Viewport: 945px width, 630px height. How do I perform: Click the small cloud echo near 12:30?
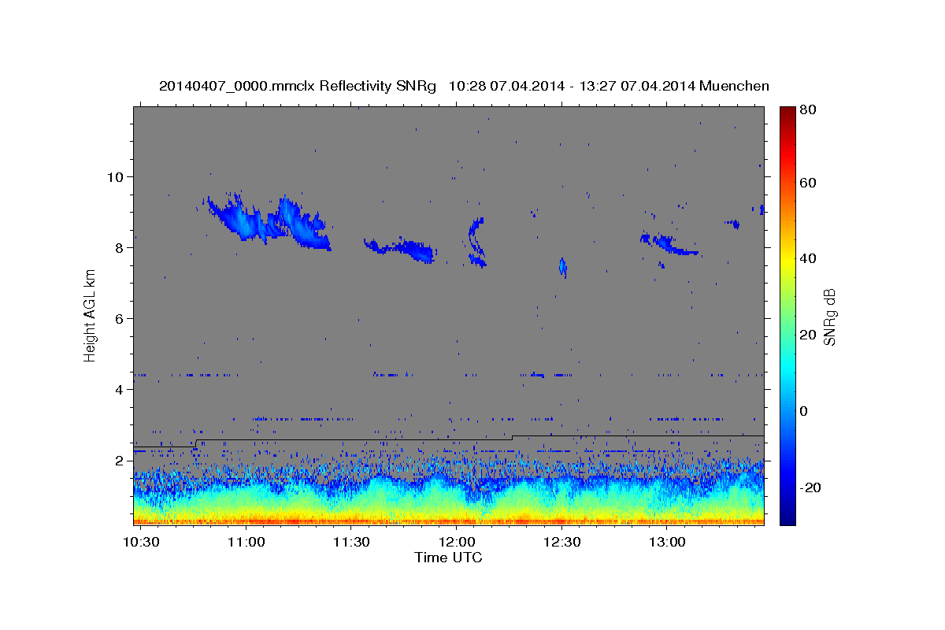pos(563,267)
